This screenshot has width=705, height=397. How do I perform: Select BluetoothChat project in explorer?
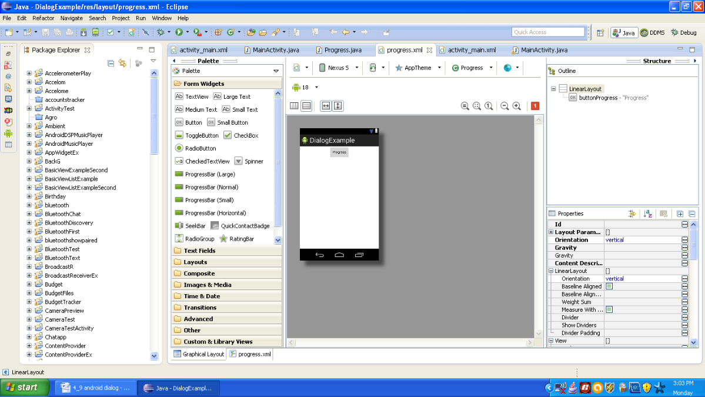click(63, 214)
